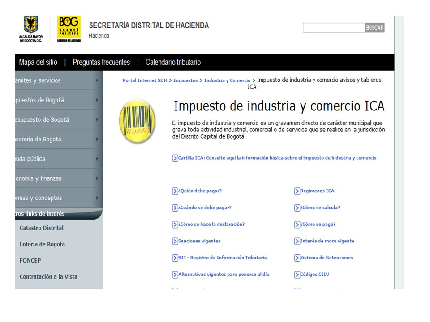430x322 pixels.
Task: Open Sanciones vigentes link
Action: click(x=199, y=241)
